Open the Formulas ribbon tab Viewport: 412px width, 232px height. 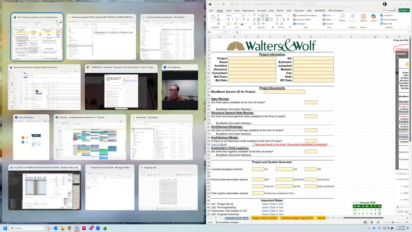(262, 11)
